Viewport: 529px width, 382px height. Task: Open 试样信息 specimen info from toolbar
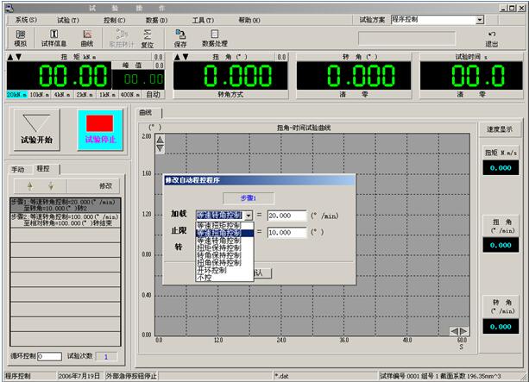click(54, 37)
